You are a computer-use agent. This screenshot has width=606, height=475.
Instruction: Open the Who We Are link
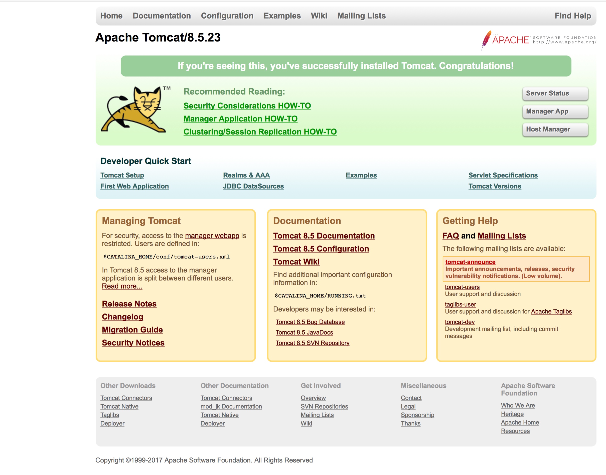coord(518,405)
